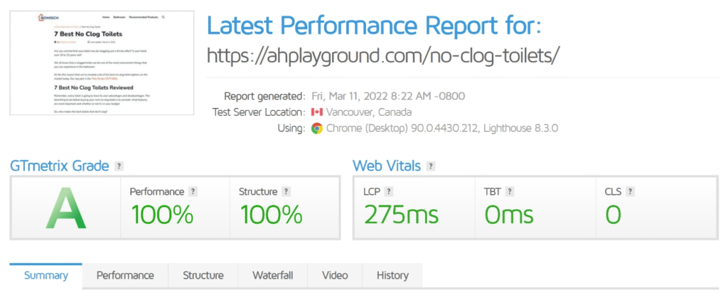Go to the Waterfall tab
Viewport: 728px width, 295px height.
272,276
